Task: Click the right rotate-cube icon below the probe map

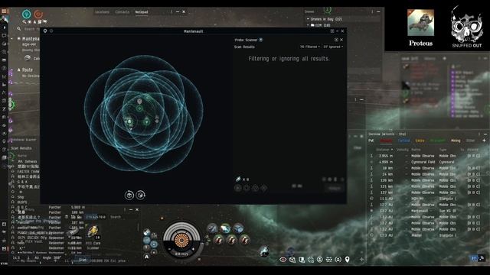Action: pos(141,195)
